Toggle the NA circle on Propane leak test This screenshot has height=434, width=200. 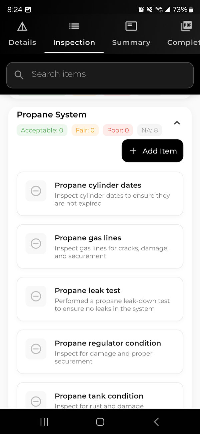tap(36, 296)
